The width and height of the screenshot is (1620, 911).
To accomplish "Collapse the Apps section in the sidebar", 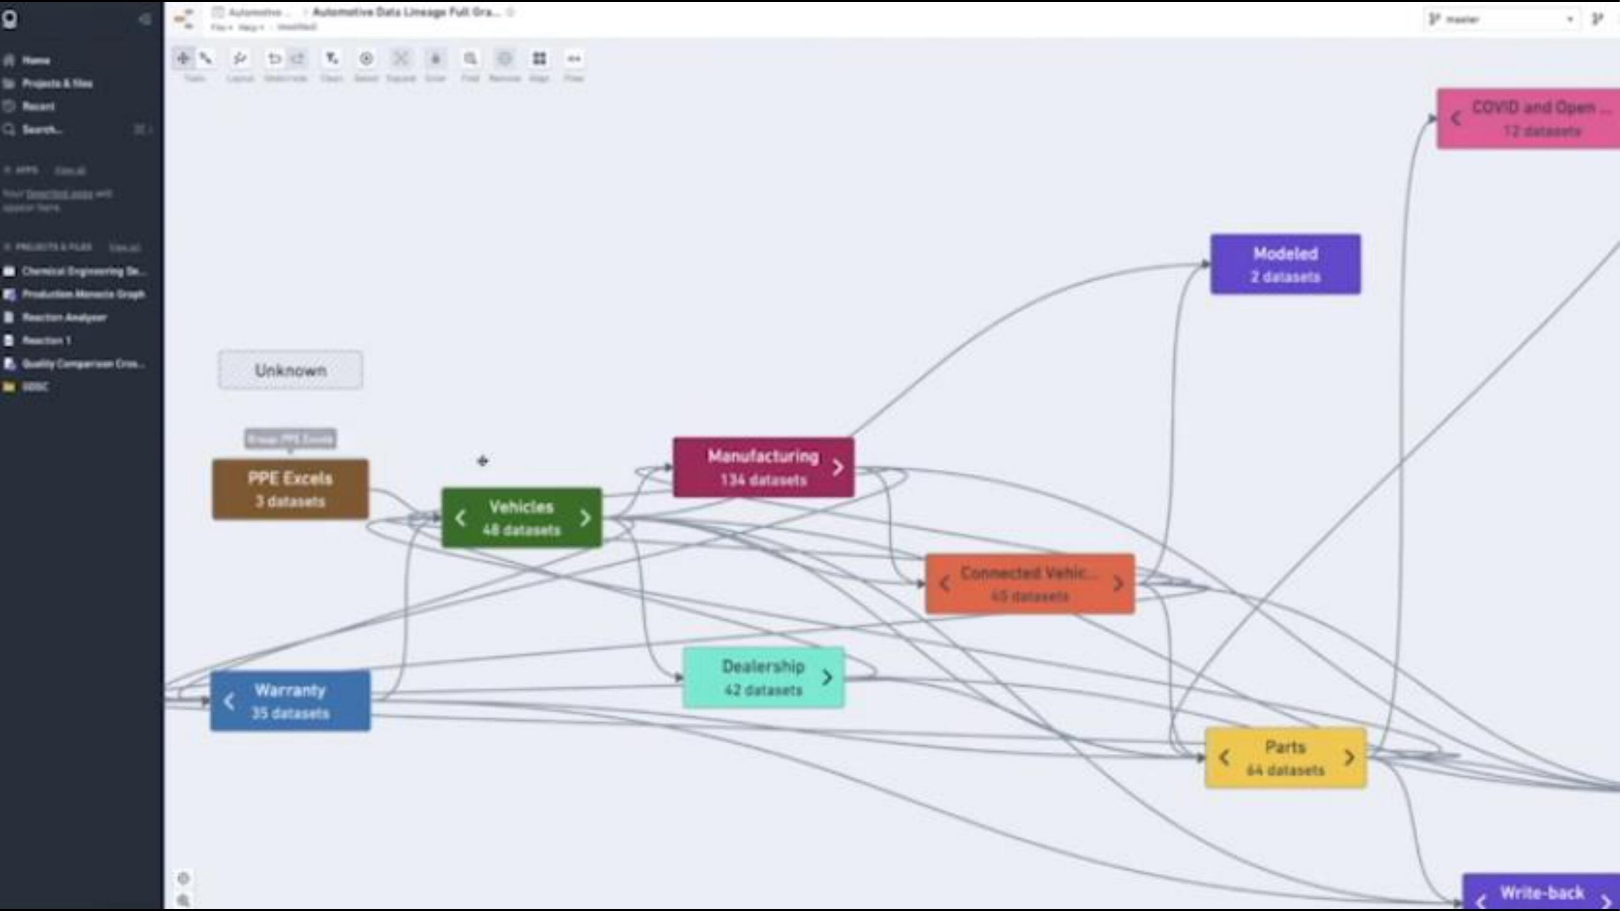I will tap(7, 171).
